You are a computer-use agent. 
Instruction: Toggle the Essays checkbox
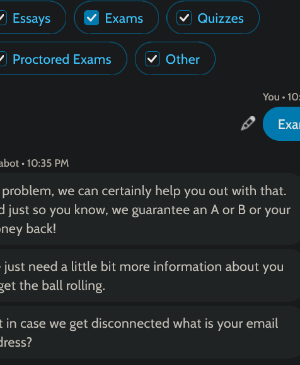[x=3, y=18]
